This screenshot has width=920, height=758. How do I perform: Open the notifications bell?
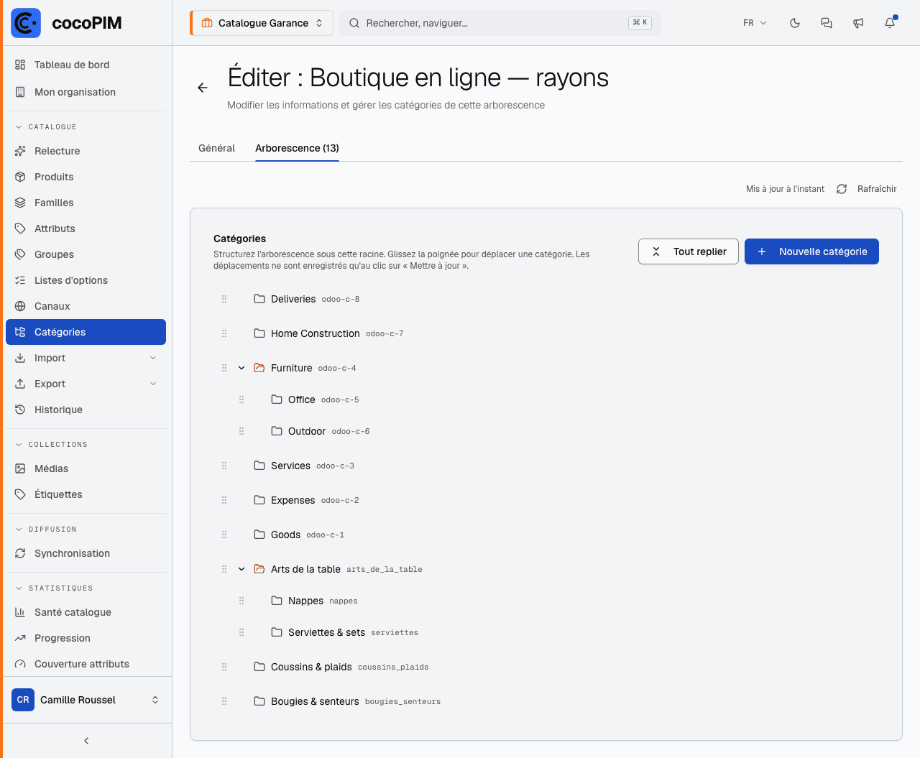pyautogui.click(x=890, y=23)
